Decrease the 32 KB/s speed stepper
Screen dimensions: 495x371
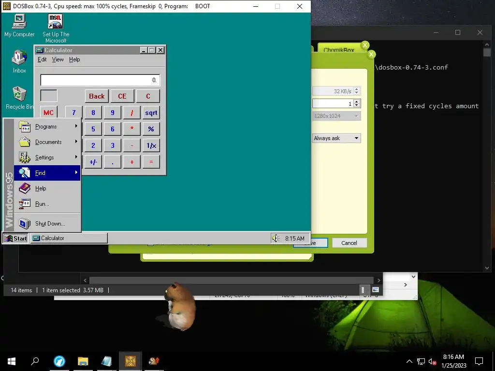coord(357,93)
